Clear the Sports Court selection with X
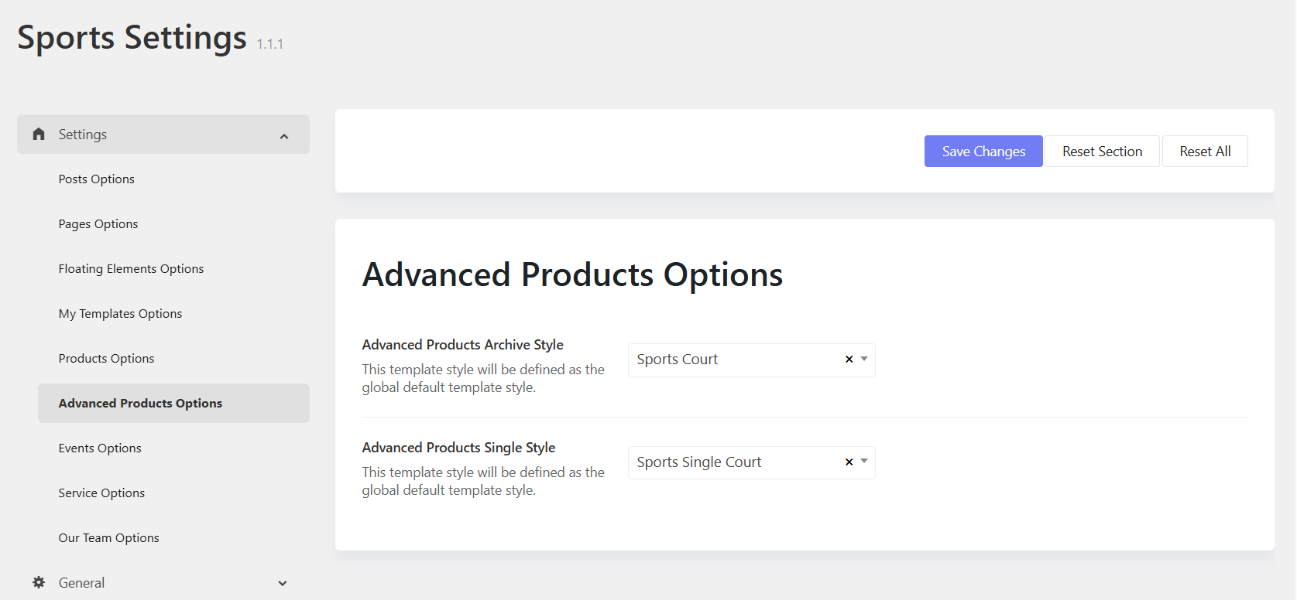1297x600 pixels. [849, 360]
